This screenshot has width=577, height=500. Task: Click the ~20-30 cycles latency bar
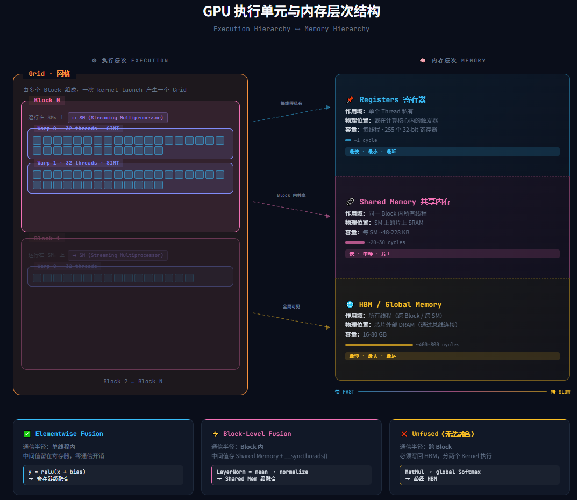[x=355, y=242]
